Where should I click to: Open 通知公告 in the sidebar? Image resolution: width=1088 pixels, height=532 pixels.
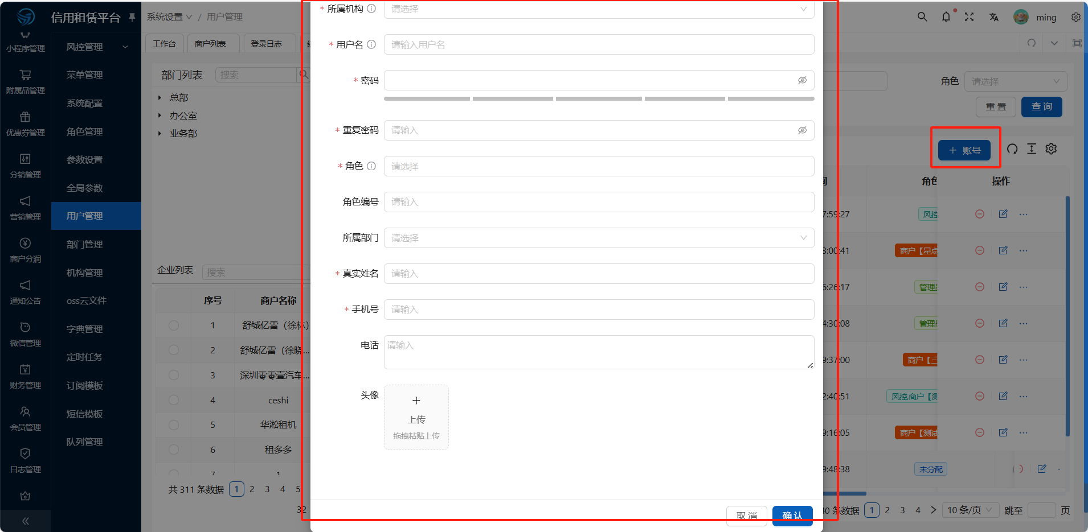pos(26,292)
